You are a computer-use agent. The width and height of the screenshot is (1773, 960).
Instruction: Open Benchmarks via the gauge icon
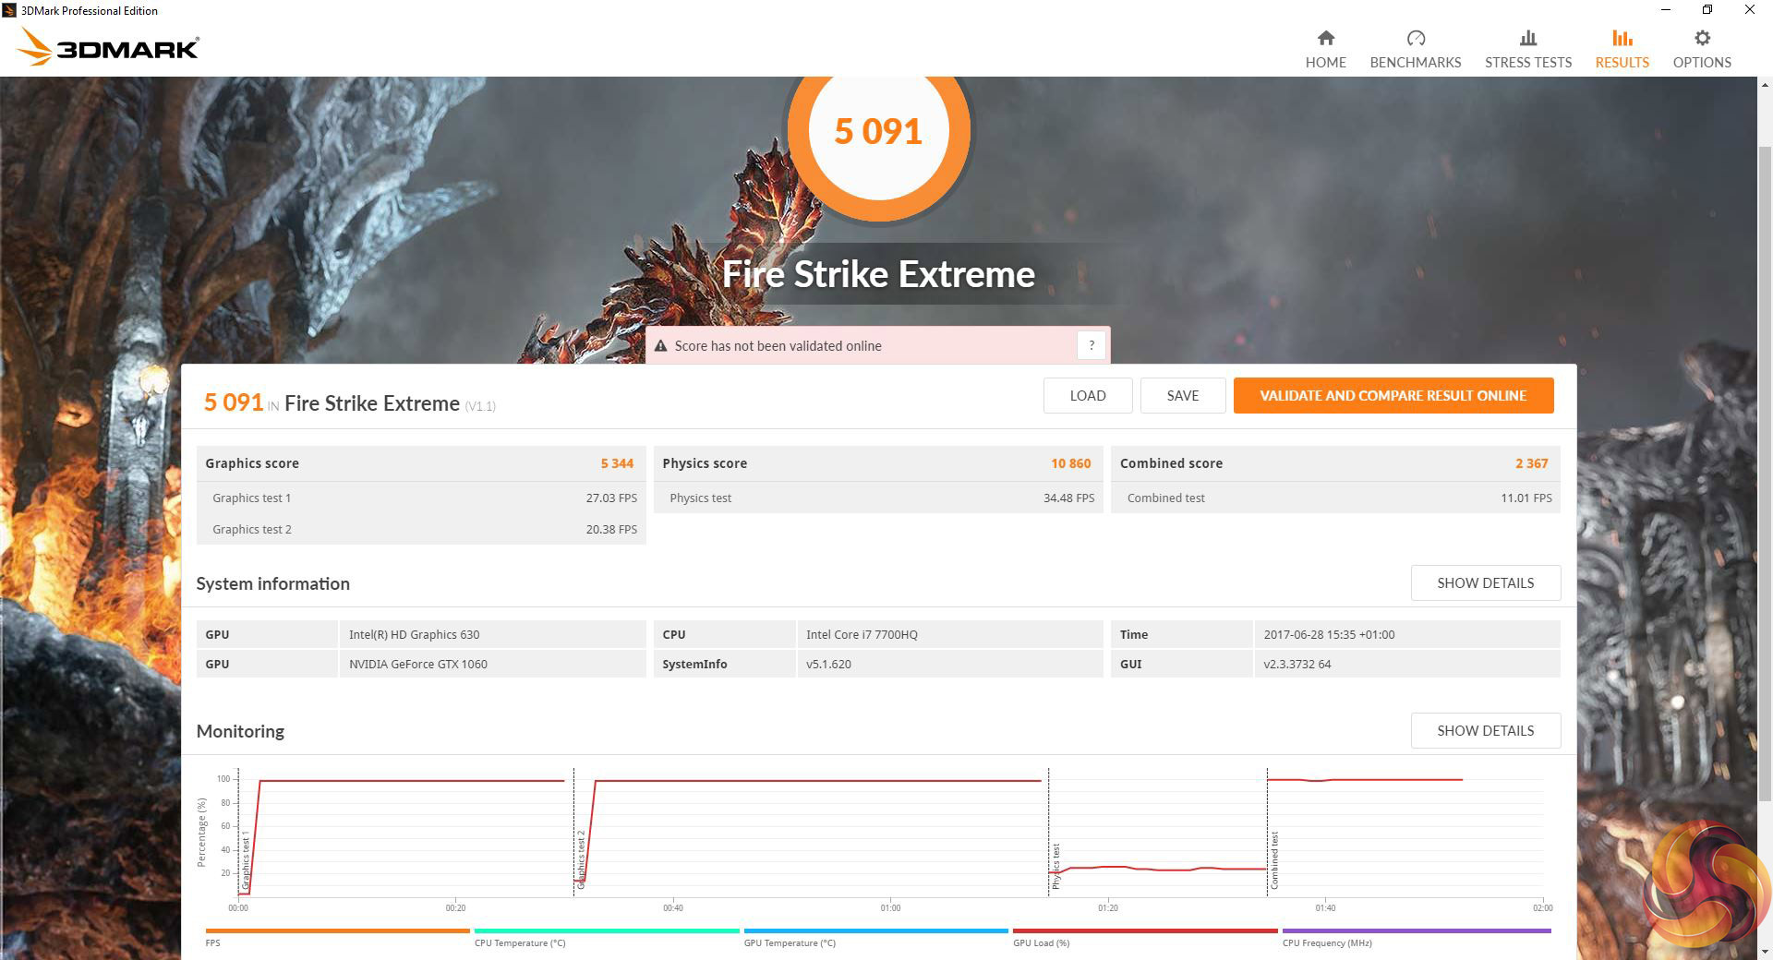pos(1416,38)
